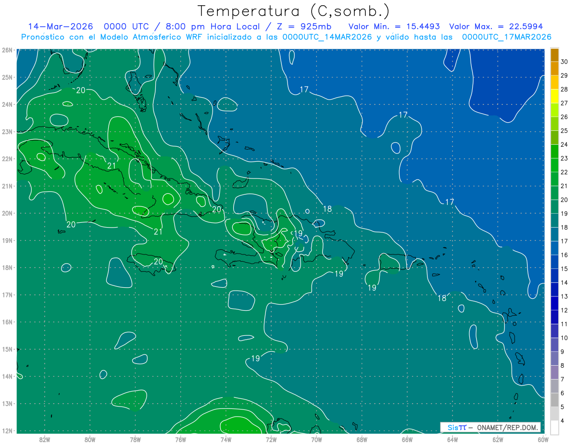Click the 62W longitude axis label
The height and width of the screenshot is (446, 577).
[498, 439]
